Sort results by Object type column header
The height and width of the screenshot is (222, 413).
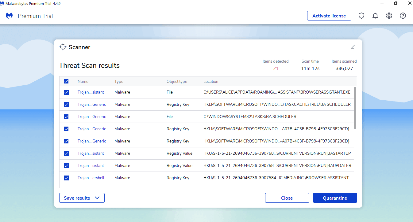coord(177,81)
